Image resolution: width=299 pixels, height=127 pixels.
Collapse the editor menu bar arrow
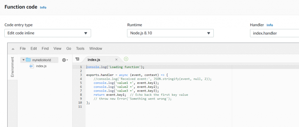point(13,49)
